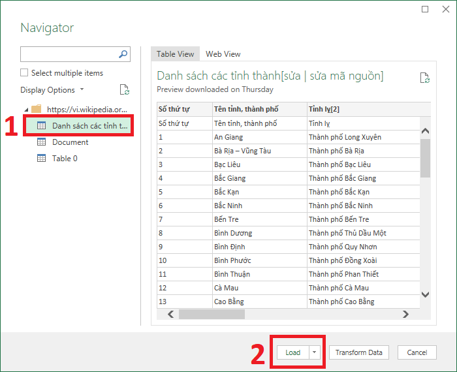This screenshot has height=372, width=457.
Task: Open the Load button dropdown arrow
Action: coord(315,352)
